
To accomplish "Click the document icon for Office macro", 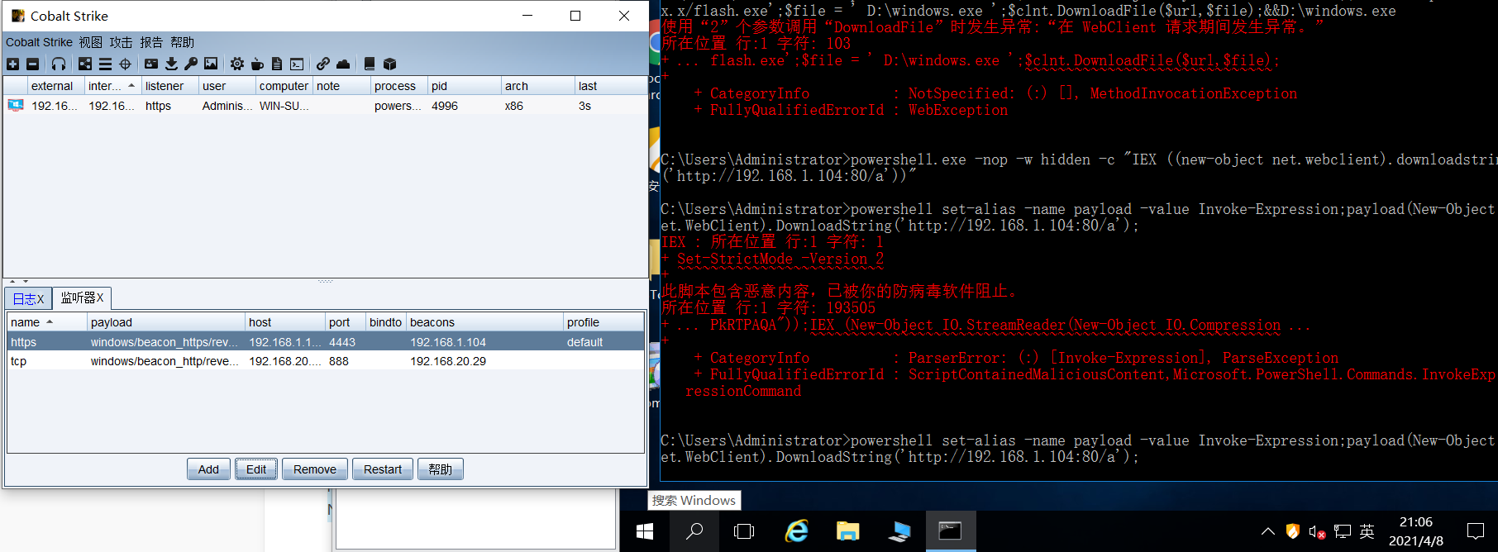I will tap(277, 64).
